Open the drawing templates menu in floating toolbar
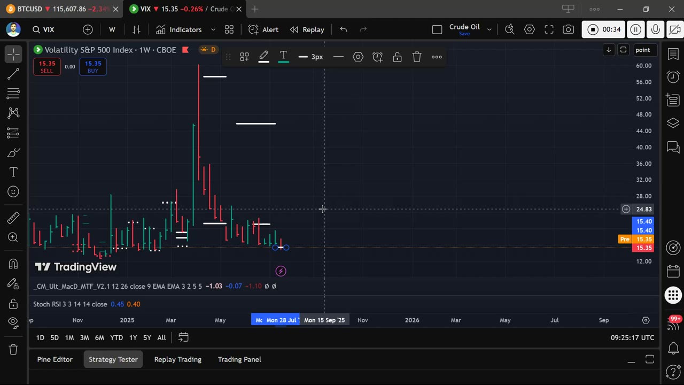The image size is (684, 385). tap(244, 57)
